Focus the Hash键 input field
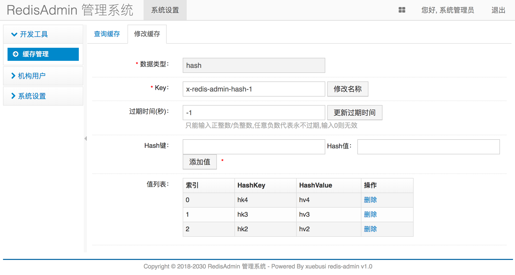Image resolution: width=515 pixels, height=275 pixels. pyautogui.click(x=254, y=147)
